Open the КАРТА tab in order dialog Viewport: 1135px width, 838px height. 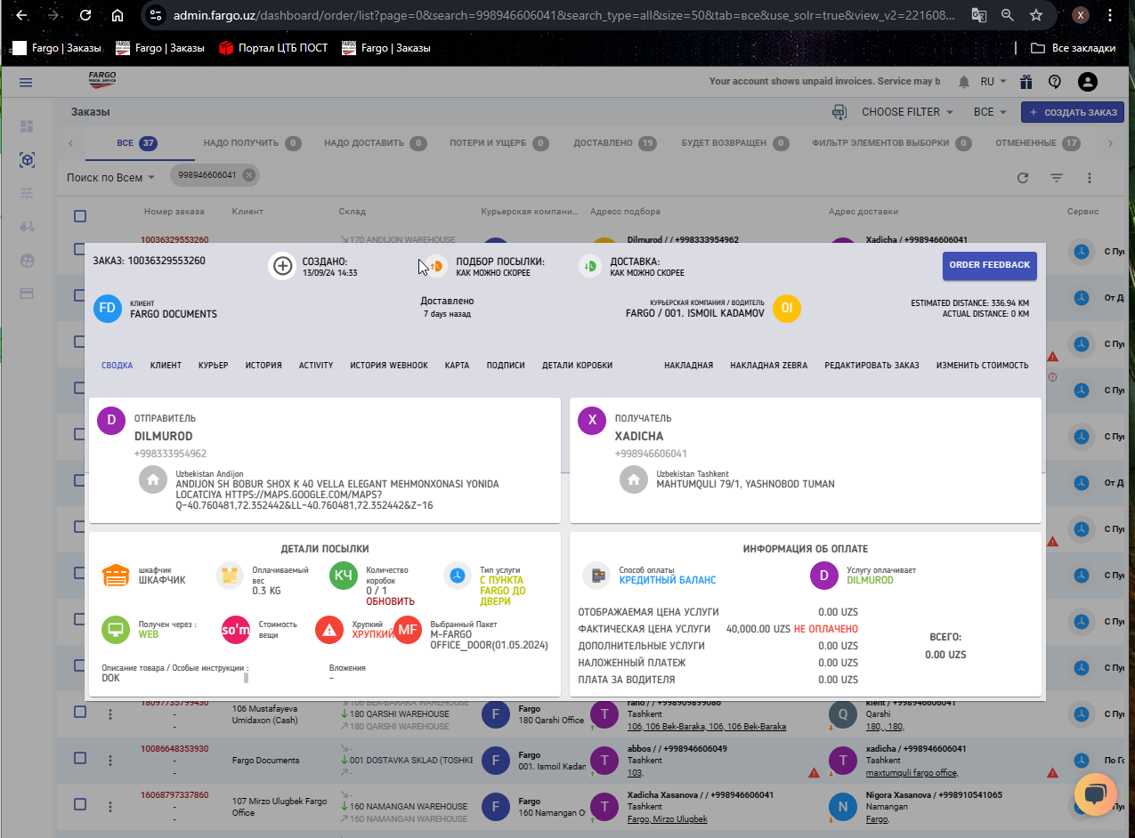coord(457,366)
